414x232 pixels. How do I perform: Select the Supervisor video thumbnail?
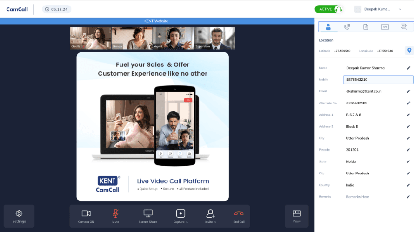pyautogui.click(x=214, y=38)
